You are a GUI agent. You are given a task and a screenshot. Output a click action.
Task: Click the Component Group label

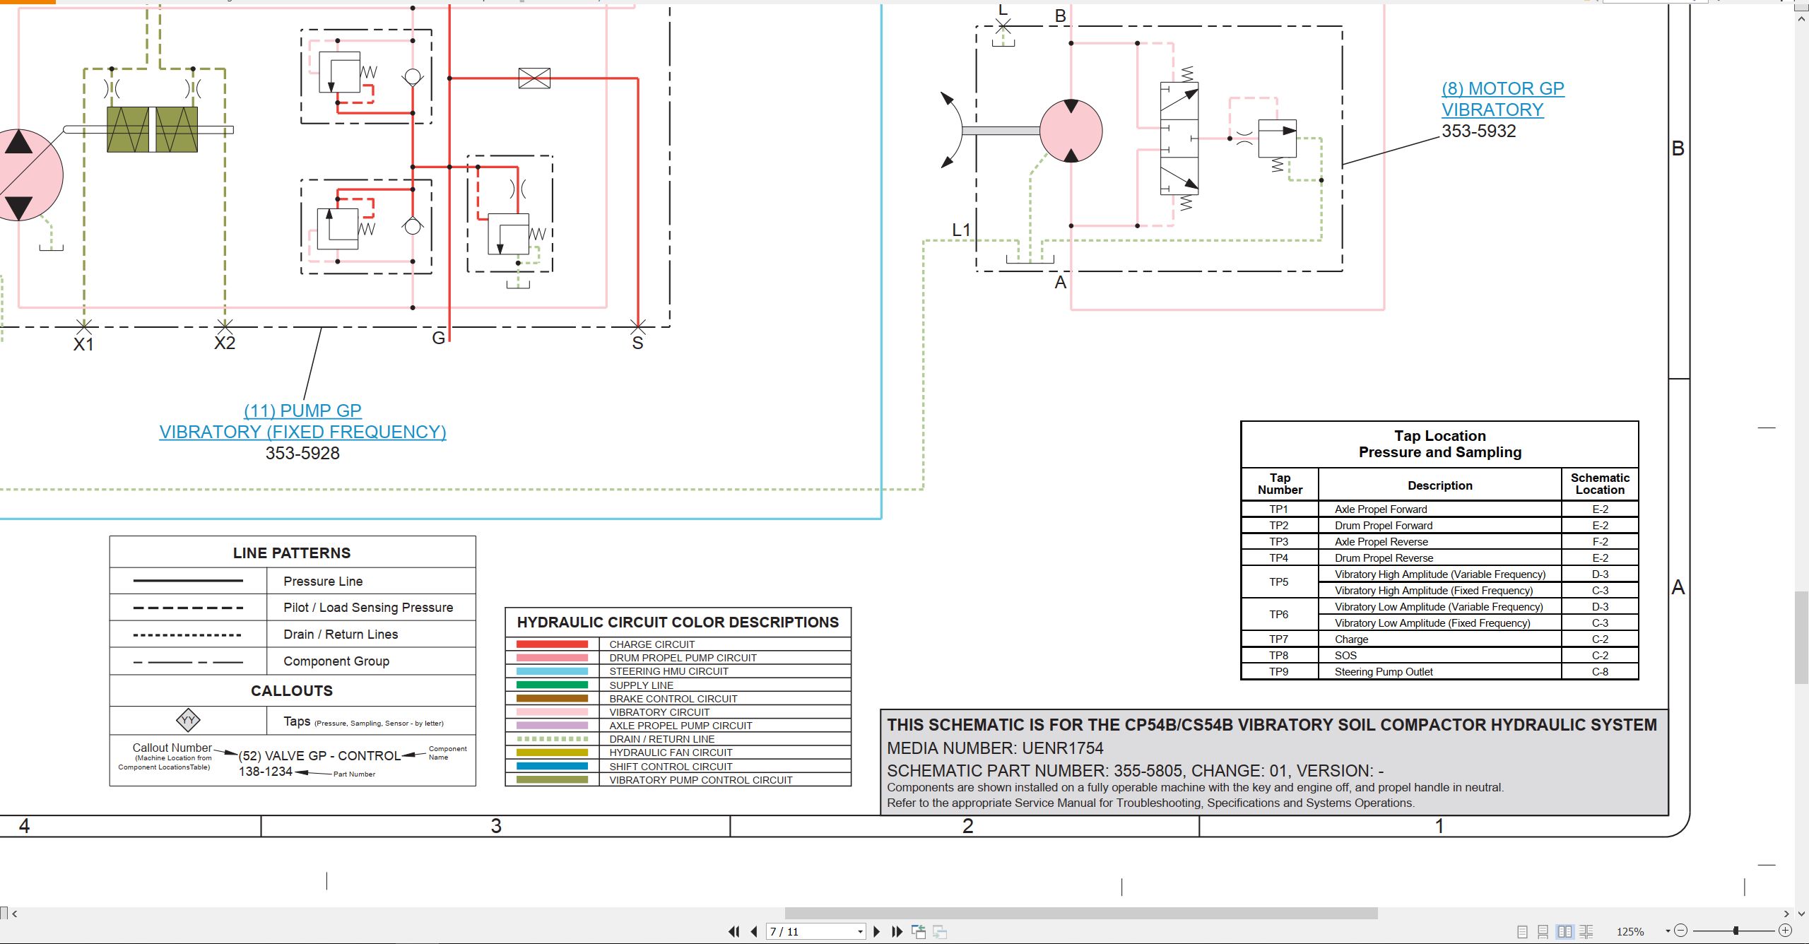tap(336, 661)
